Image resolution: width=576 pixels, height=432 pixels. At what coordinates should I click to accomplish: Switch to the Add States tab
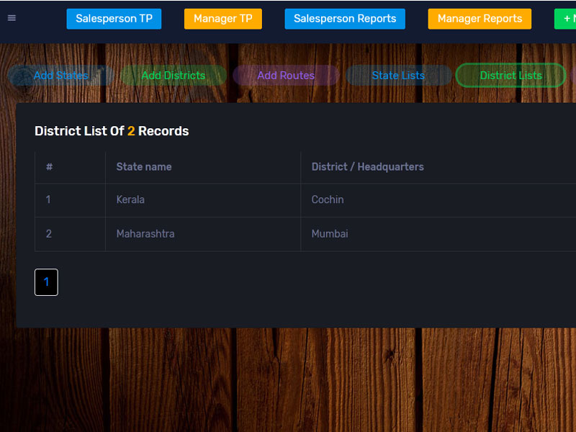60,76
